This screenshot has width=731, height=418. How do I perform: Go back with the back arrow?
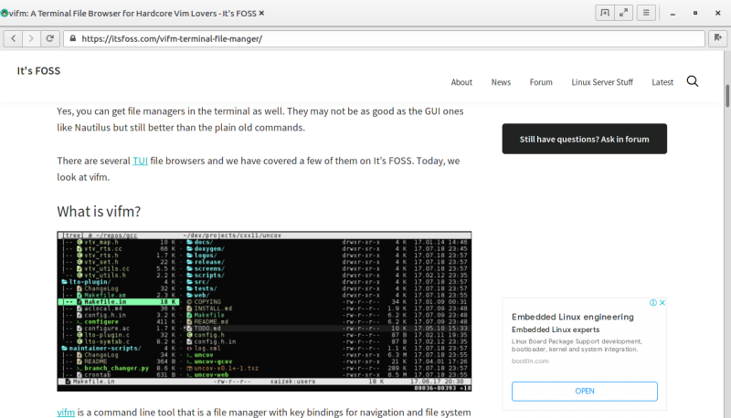click(x=14, y=39)
